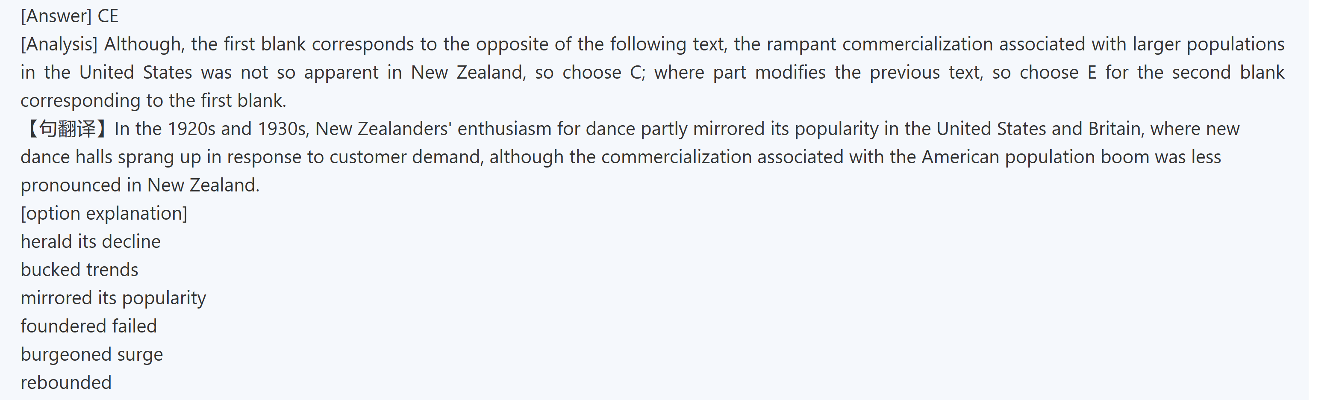Click the text "choose E"
The width and height of the screenshot is (1342, 400).
click(x=1057, y=72)
